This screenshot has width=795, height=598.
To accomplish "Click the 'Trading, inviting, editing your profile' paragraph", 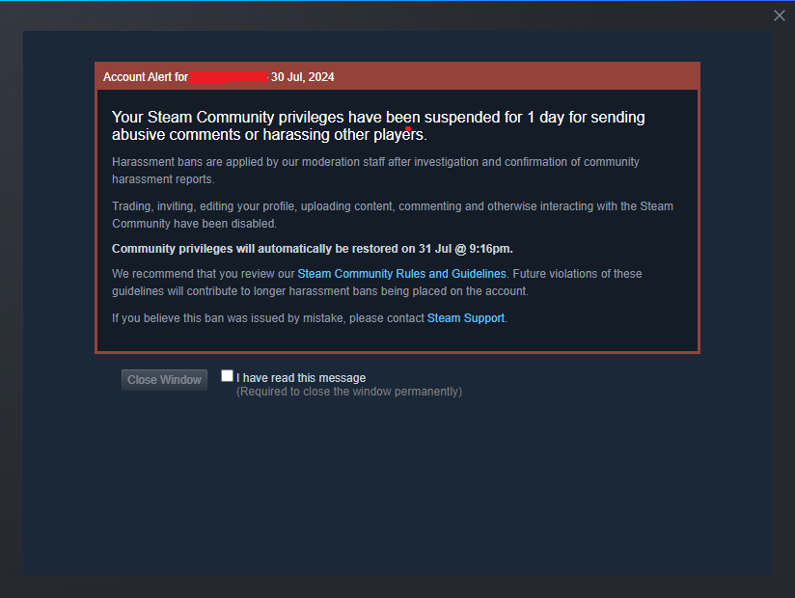I will pyautogui.click(x=393, y=215).
